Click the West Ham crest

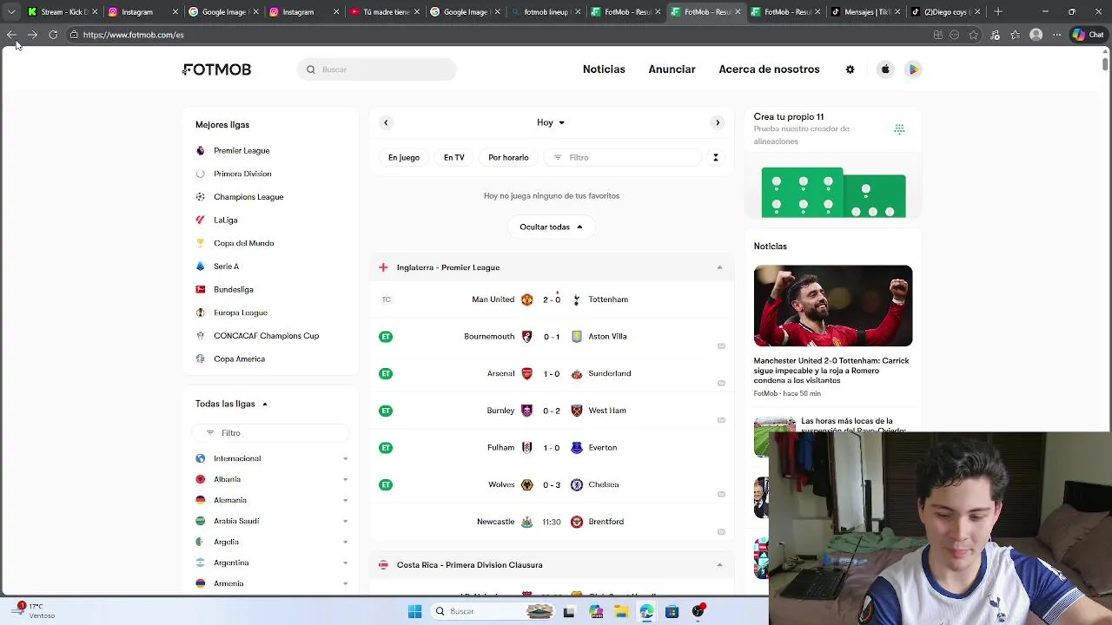(577, 411)
